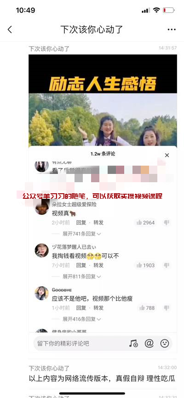Tap the music note icon in comment bar
The image size is (184, 398).
pos(133,344)
